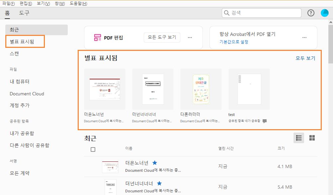Screen dimensions: 333x195
Task: Open the 제주 생태관광 thumbnail
Action: 201,89
